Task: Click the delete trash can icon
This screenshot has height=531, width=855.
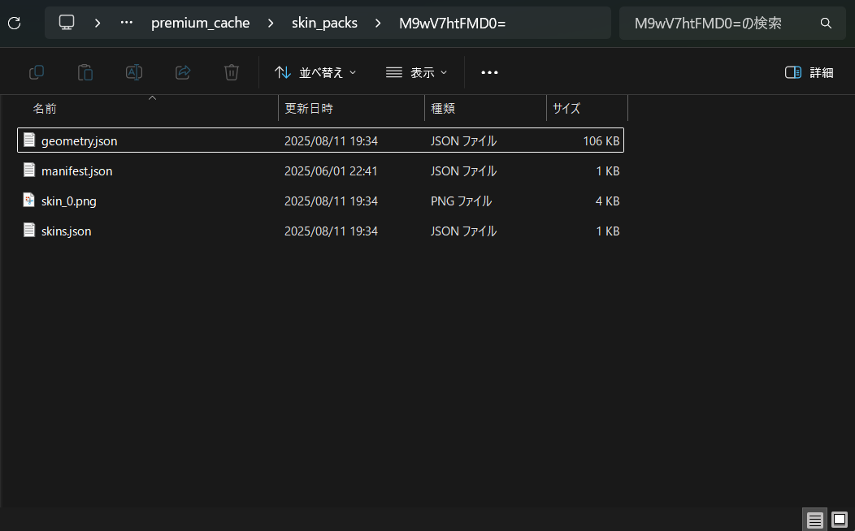Action: pos(232,72)
